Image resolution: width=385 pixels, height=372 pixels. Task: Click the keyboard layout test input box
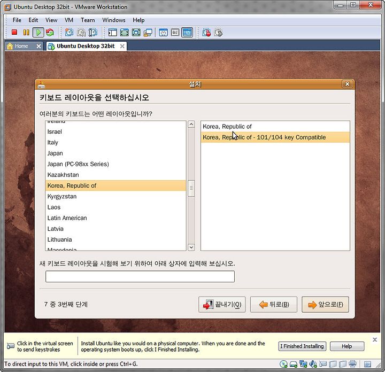coord(140,276)
